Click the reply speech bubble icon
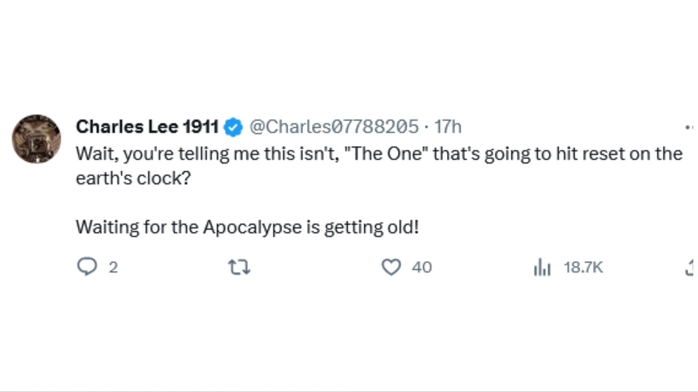Screen dimensions: 698x392 pos(87,267)
